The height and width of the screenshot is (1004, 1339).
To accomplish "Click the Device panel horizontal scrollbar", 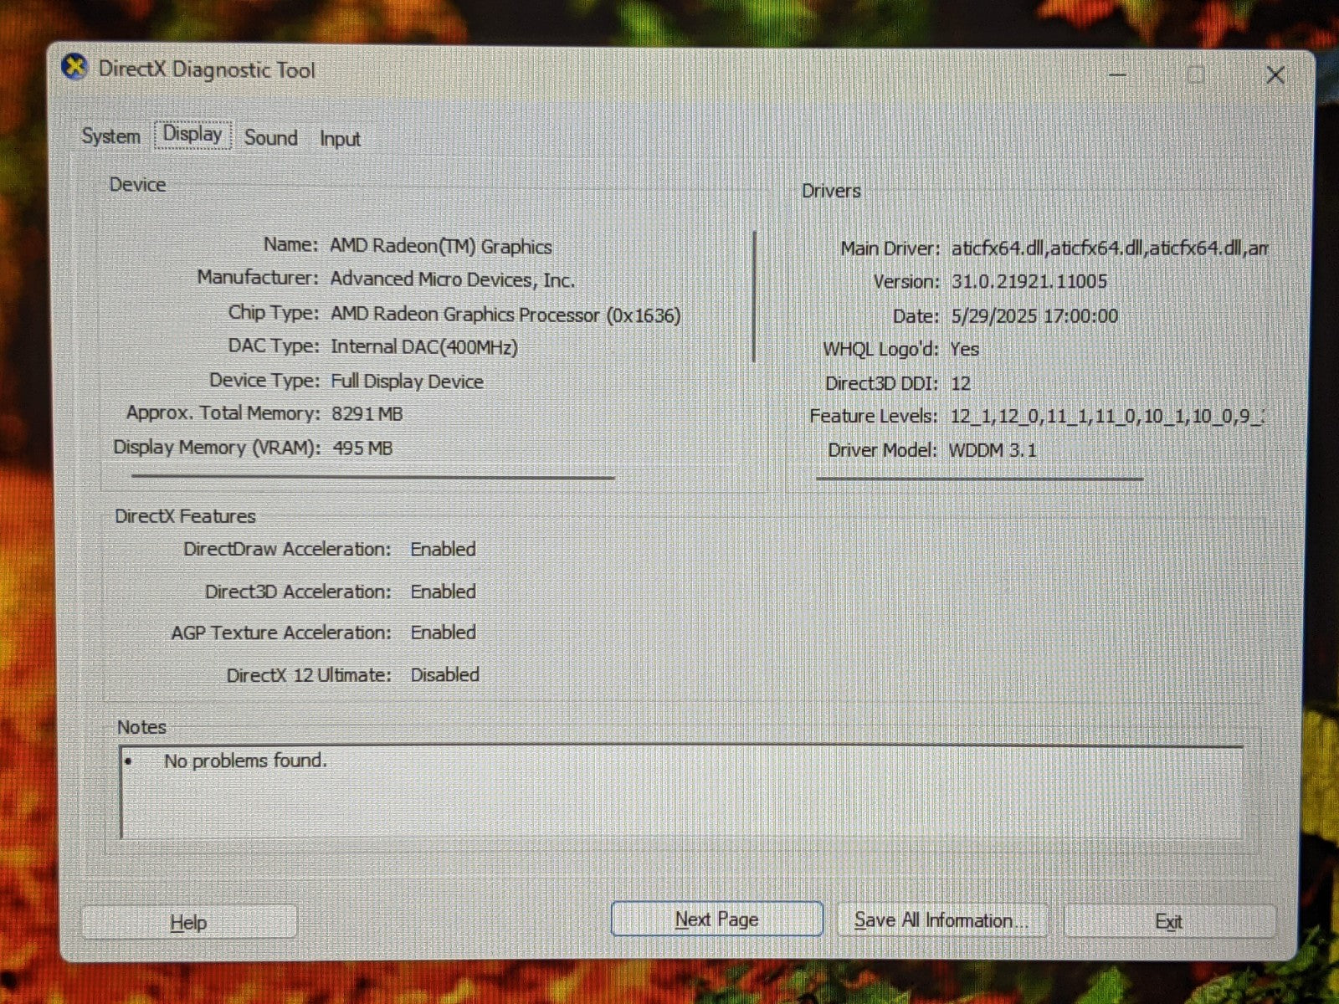I will [x=373, y=478].
